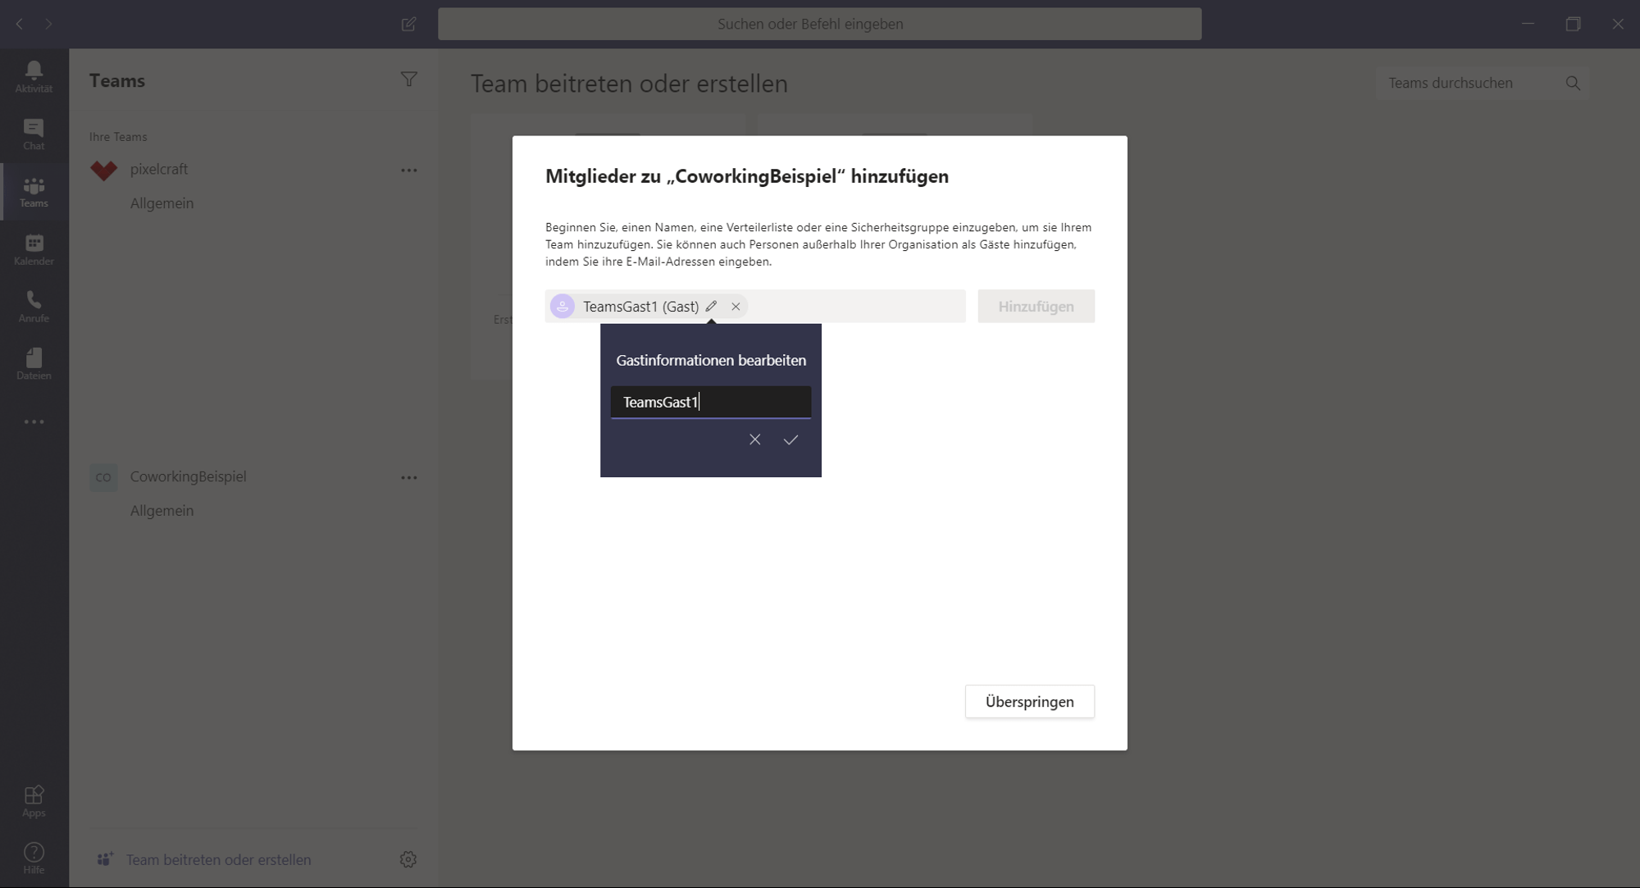The width and height of the screenshot is (1640, 888).
Task: Edit guest info with pencil icon
Action: coord(711,306)
